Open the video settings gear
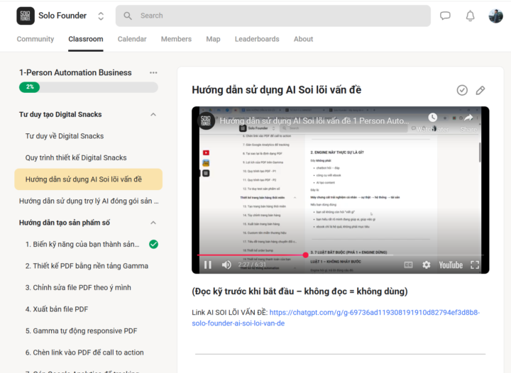 [x=426, y=265]
